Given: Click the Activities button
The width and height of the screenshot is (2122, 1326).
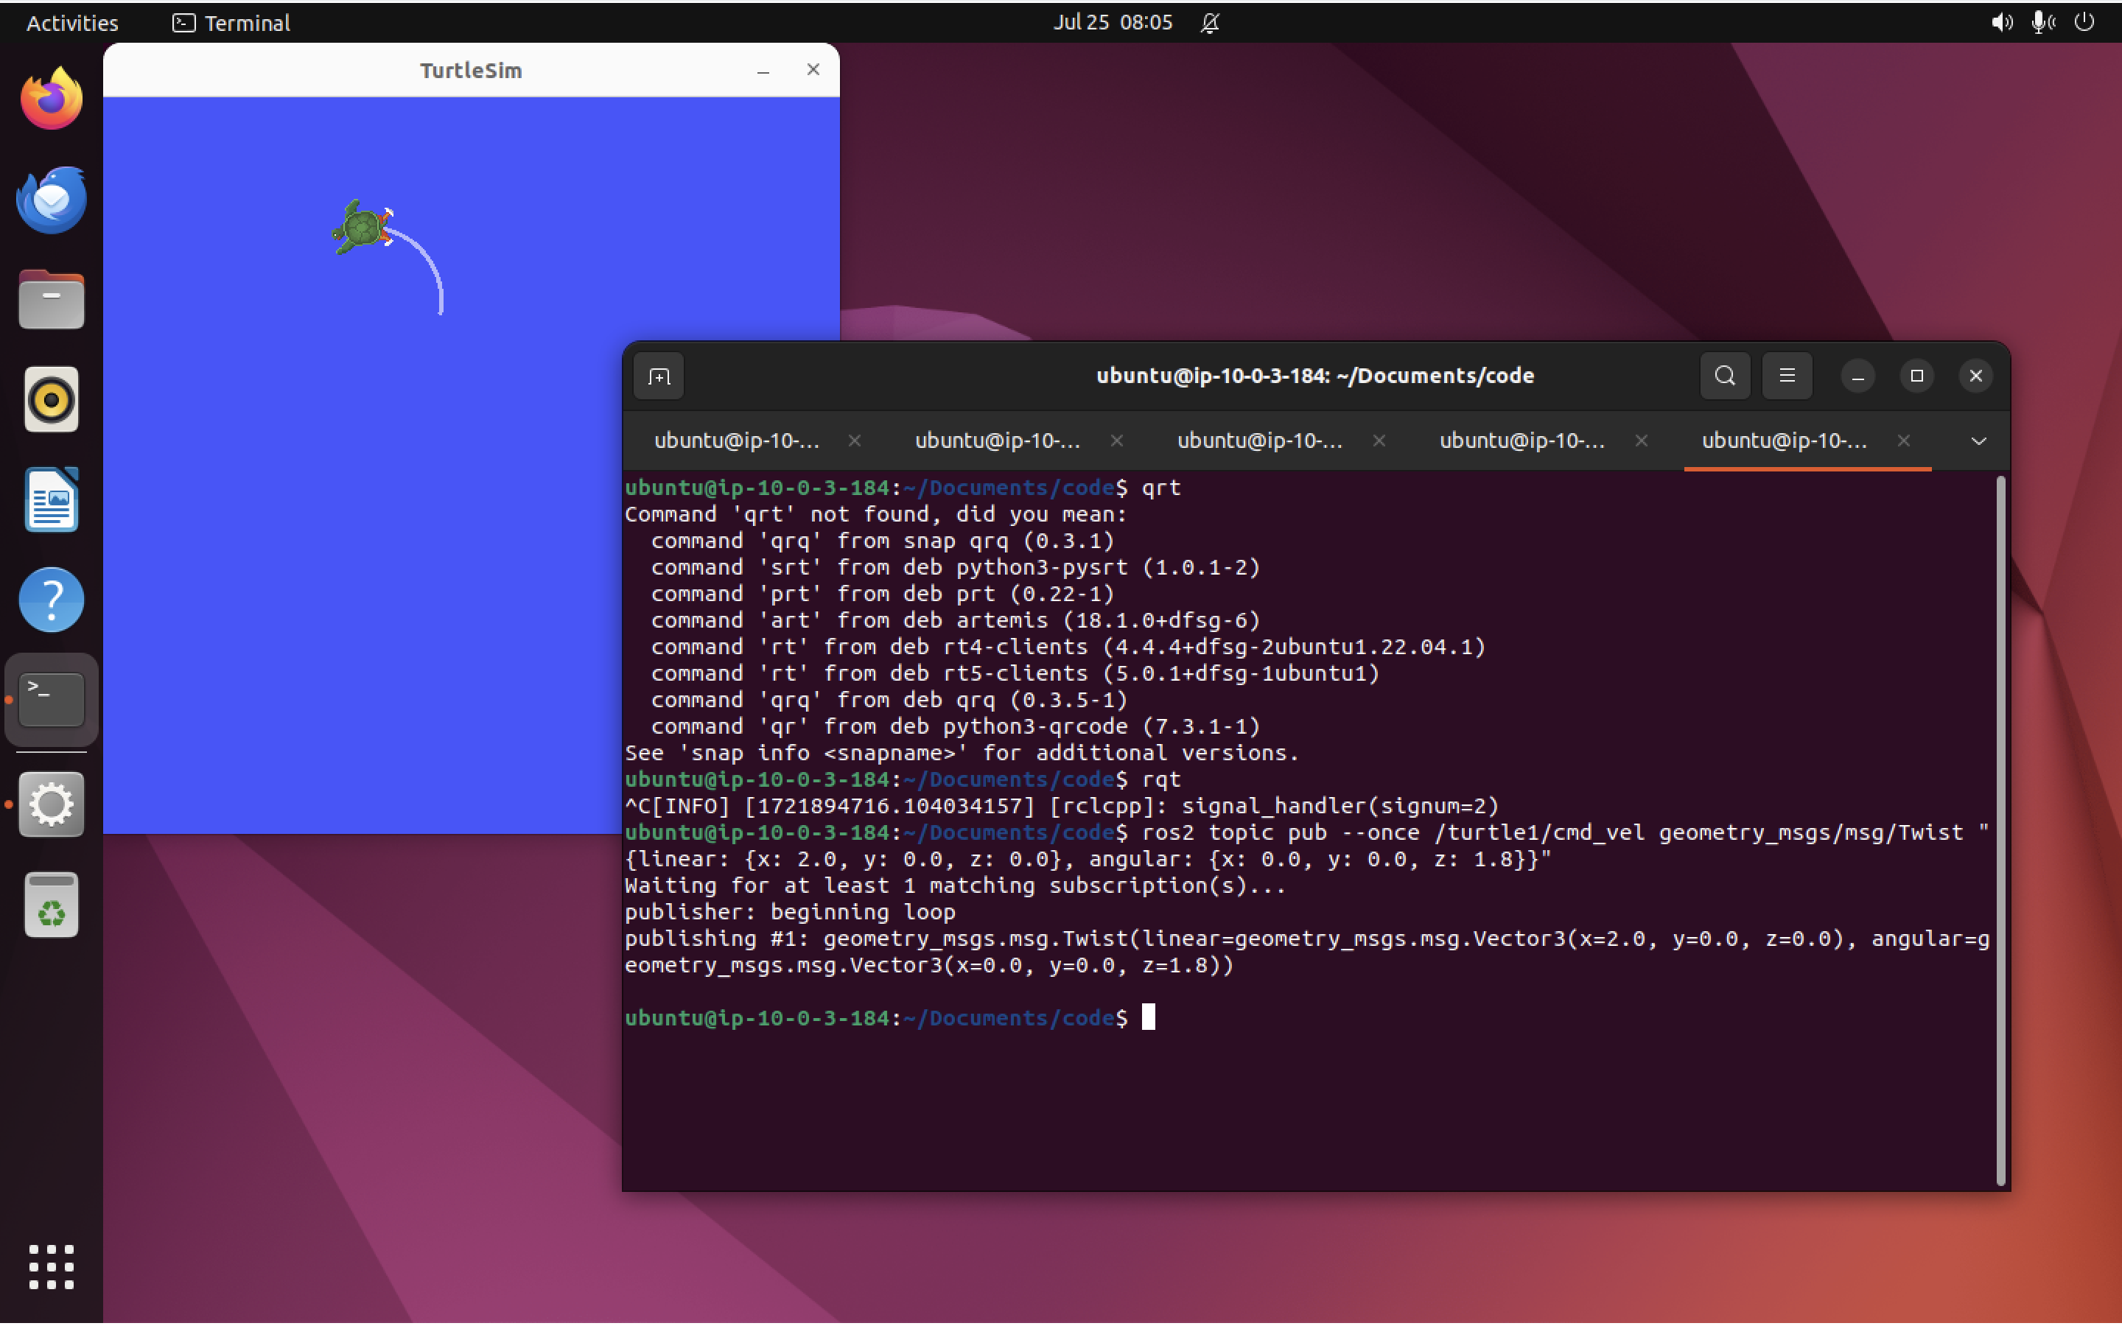Looking at the screenshot, I should tap(72, 23).
